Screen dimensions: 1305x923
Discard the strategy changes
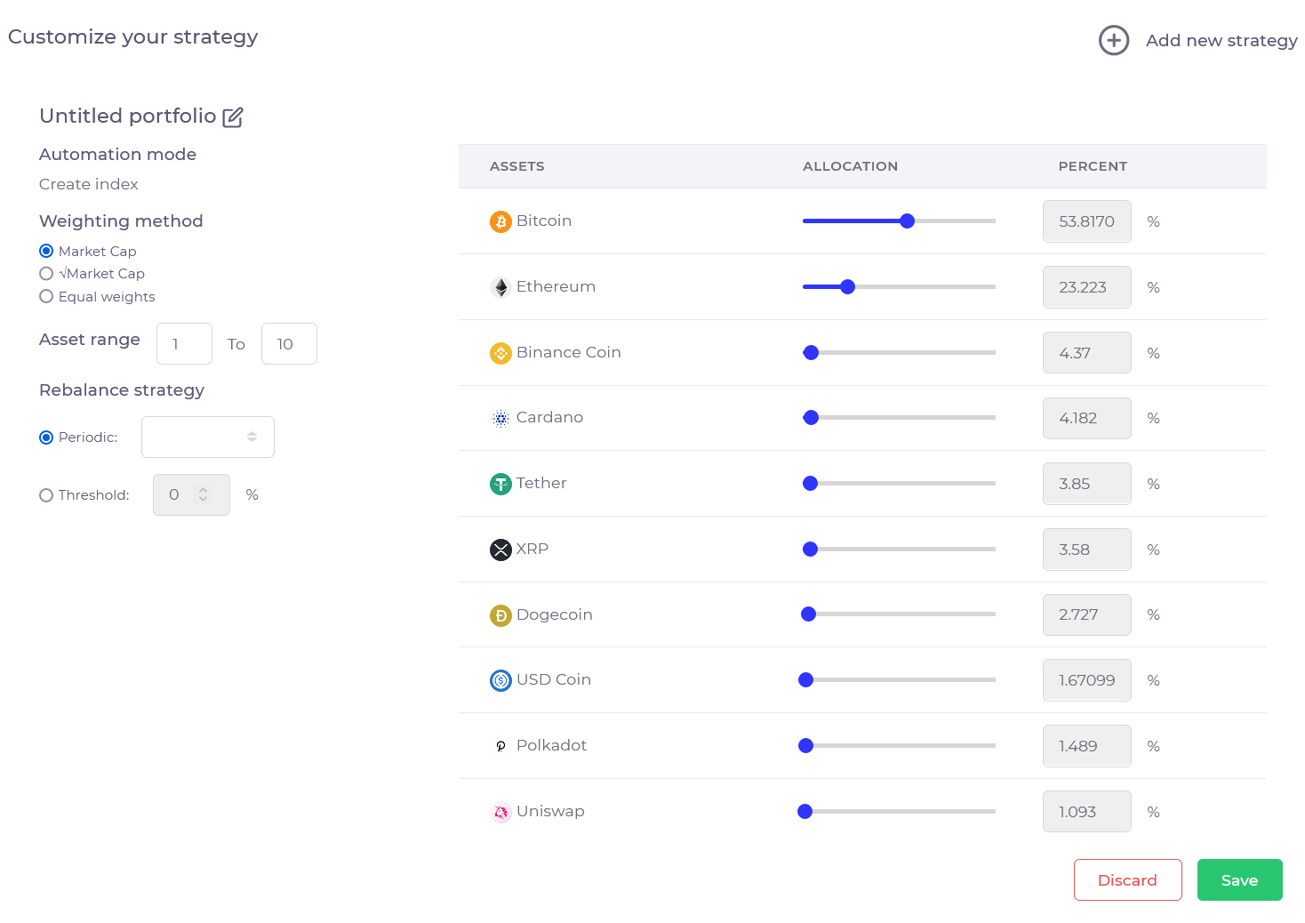[1127, 879]
